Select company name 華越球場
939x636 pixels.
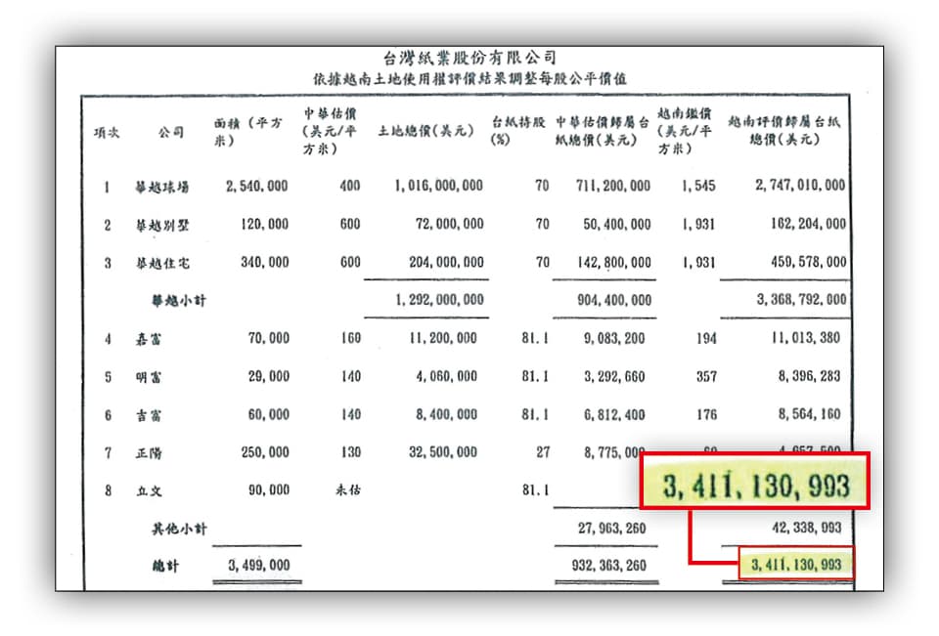161,187
